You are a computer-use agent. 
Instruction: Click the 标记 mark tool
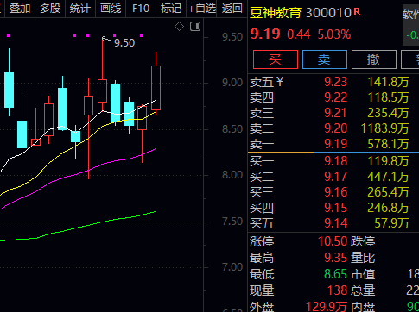coord(171,9)
